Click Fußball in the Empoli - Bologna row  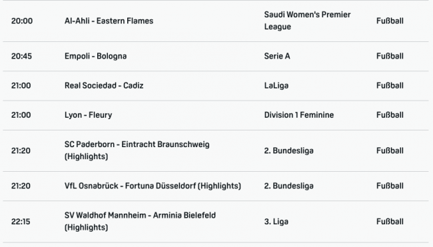[x=390, y=57]
